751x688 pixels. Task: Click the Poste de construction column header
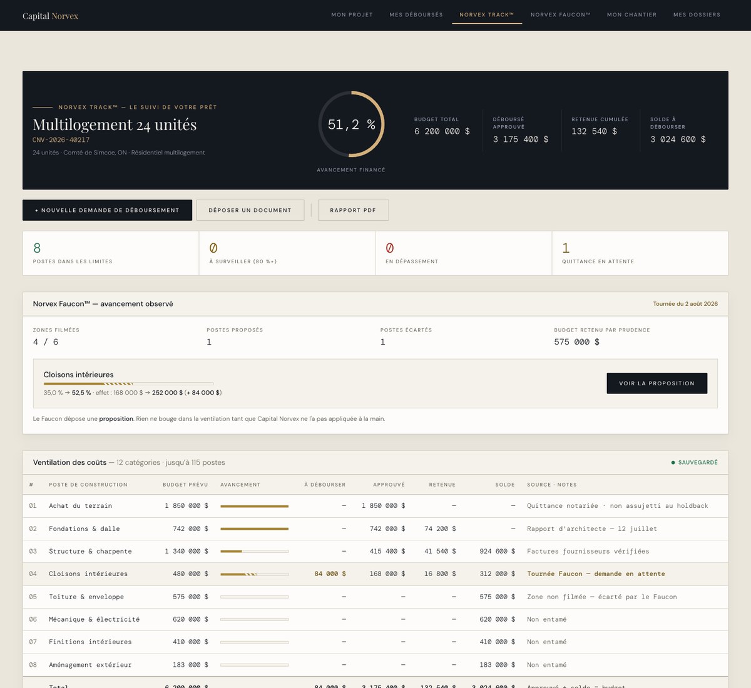click(88, 485)
